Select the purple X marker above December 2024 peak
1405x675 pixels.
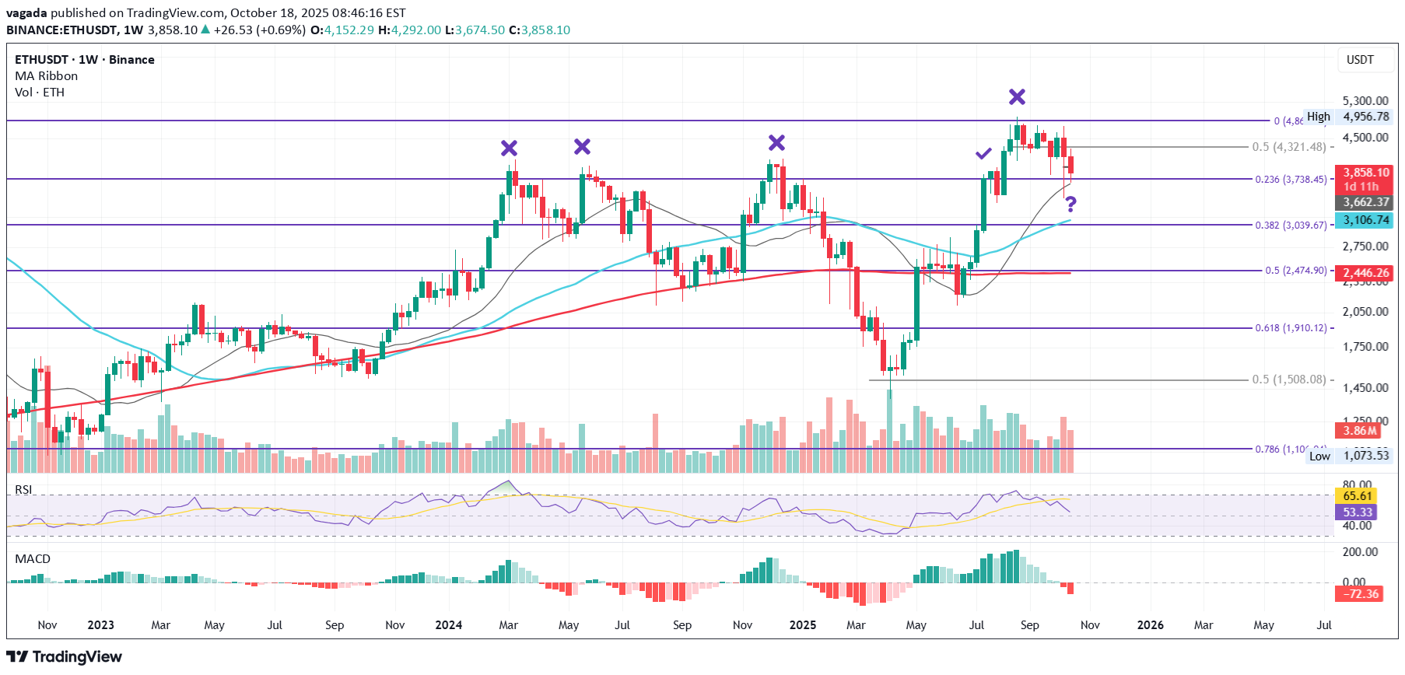coord(776,142)
